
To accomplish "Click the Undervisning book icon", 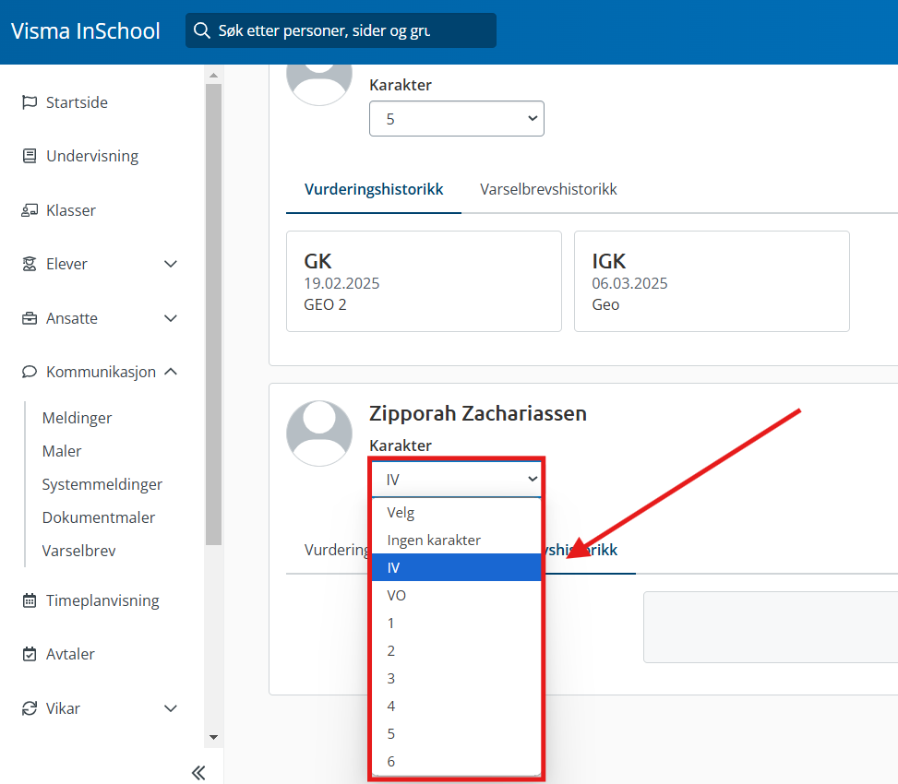I will click(30, 156).
